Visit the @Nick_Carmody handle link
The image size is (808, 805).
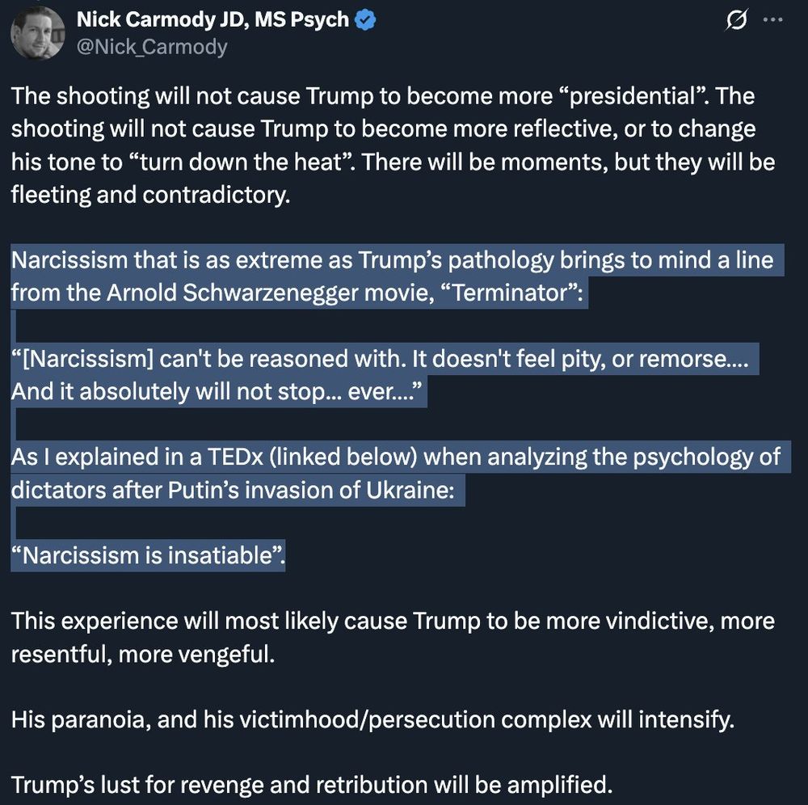point(152,47)
